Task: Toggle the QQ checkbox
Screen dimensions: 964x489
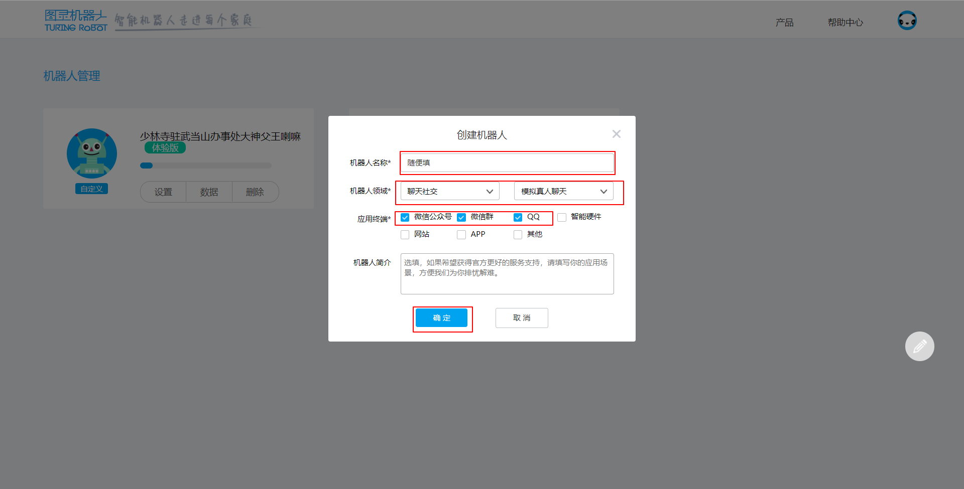Action: point(518,217)
